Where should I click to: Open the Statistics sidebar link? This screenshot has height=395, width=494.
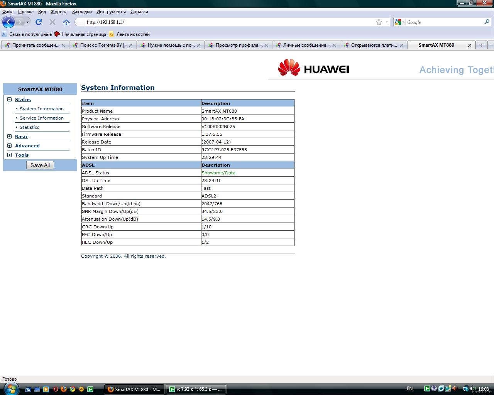[x=29, y=127]
